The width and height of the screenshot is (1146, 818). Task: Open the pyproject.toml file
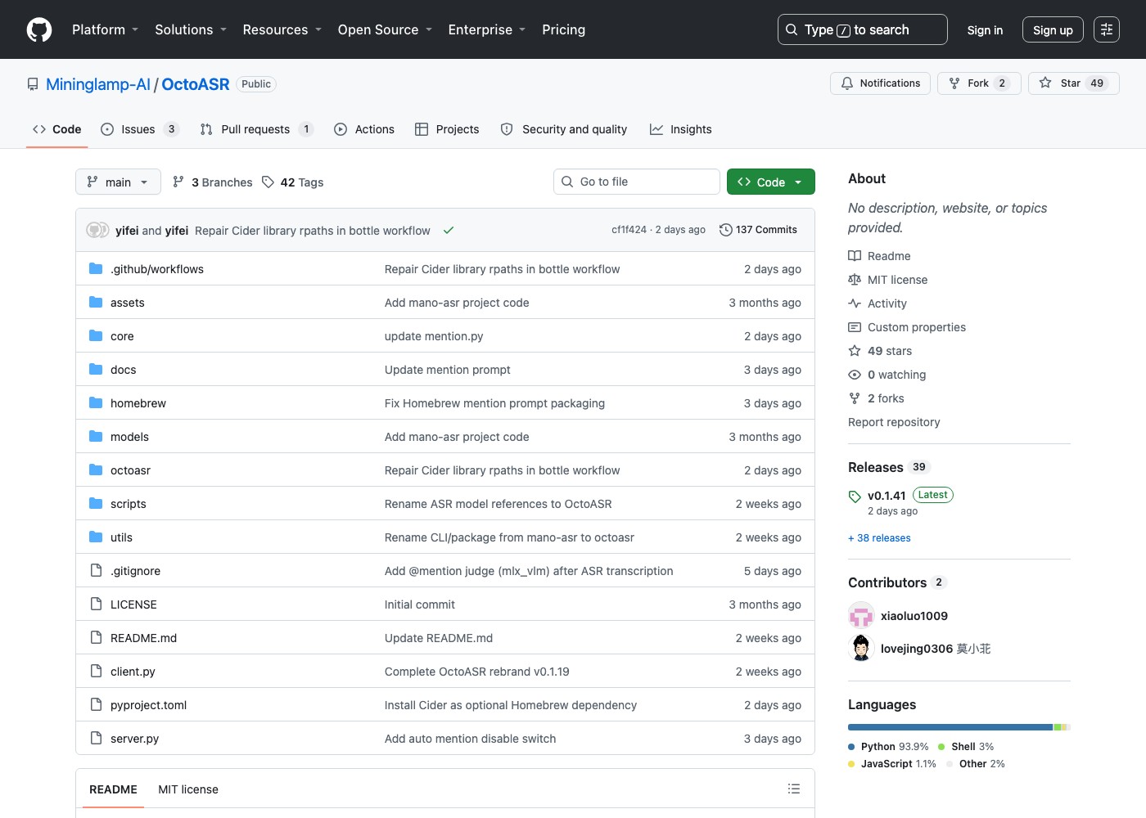click(x=148, y=705)
